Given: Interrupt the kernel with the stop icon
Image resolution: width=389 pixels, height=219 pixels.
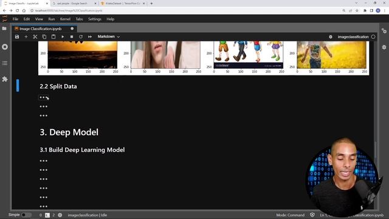Looking at the screenshot, I should (72, 36).
